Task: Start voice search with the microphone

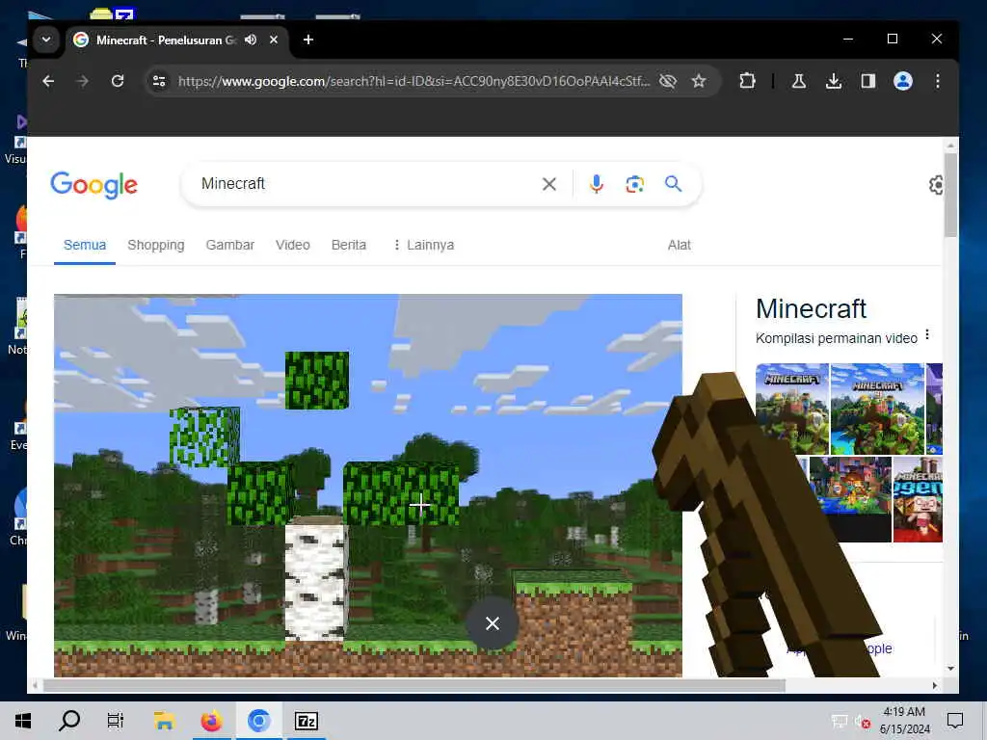Action: pyautogui.click(x=597, y=184)
